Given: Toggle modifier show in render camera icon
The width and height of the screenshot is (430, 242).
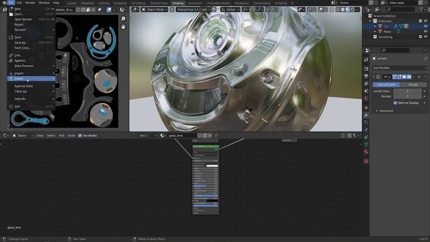Looking at the screenshot, I should [x=409, y=77].
